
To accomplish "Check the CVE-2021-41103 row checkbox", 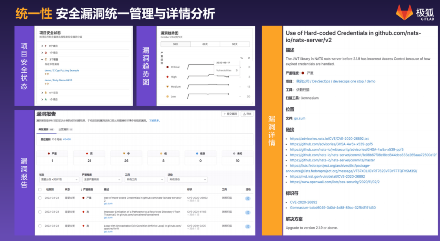I will 40,212.
